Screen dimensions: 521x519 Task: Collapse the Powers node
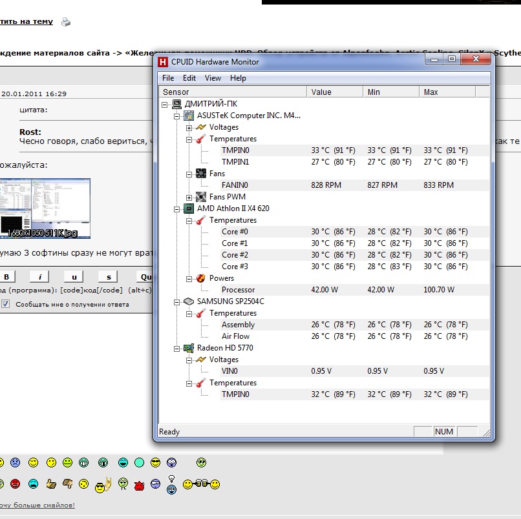coord(189,279)
